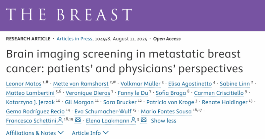Screen dimensions: 265x139
Task: Open Carmen Criscitiello author link
Action: (219, 93)
